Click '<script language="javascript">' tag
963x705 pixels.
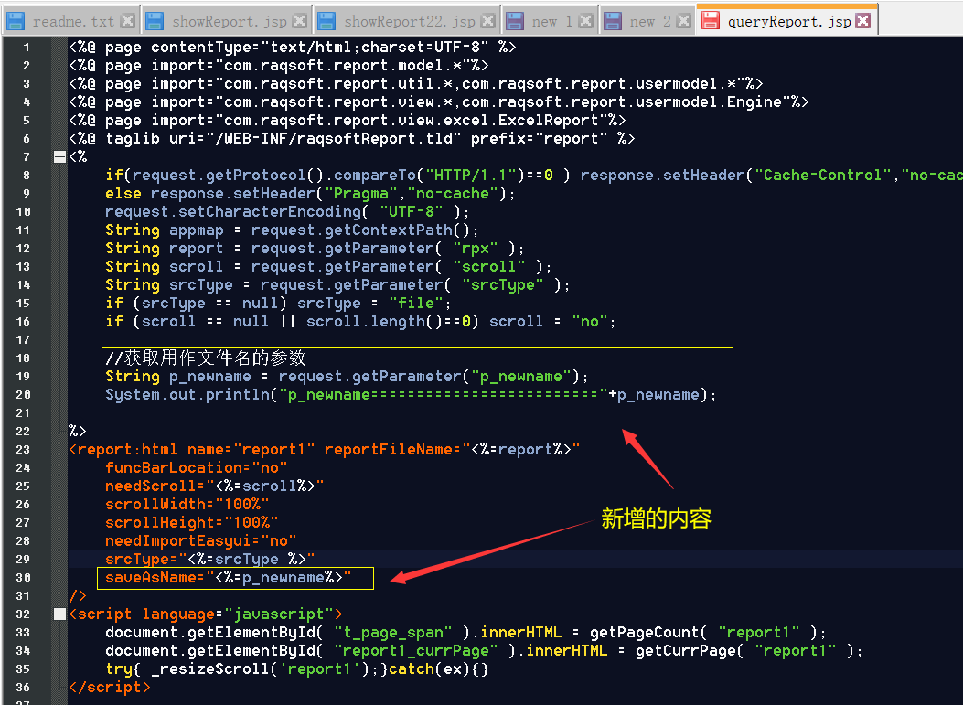point(205,614)
